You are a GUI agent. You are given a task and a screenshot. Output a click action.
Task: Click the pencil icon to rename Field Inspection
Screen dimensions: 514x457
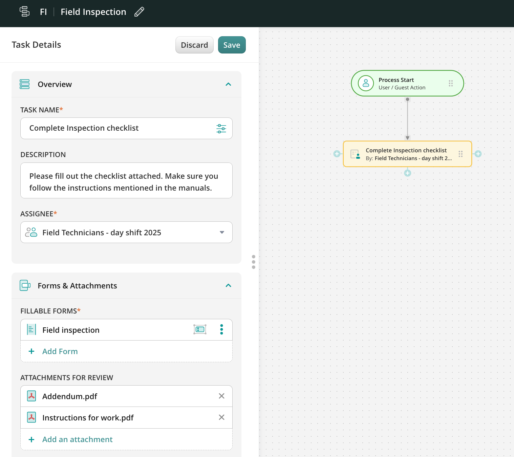139,12
